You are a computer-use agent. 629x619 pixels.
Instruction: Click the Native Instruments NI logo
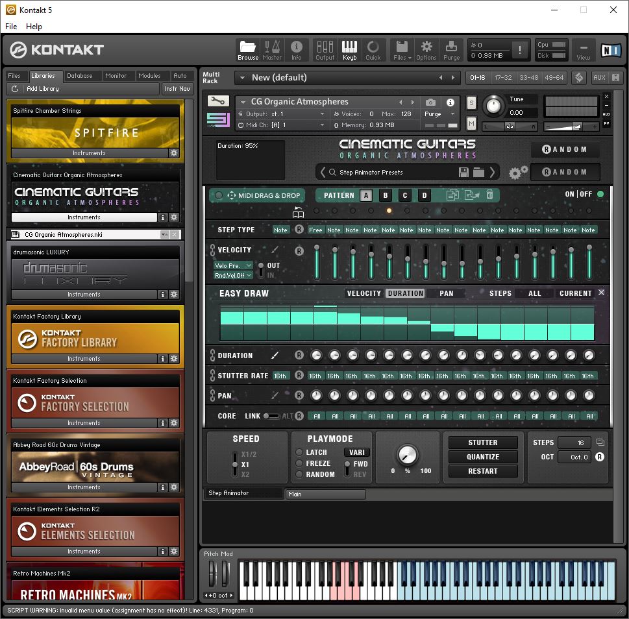pos(611,50)
